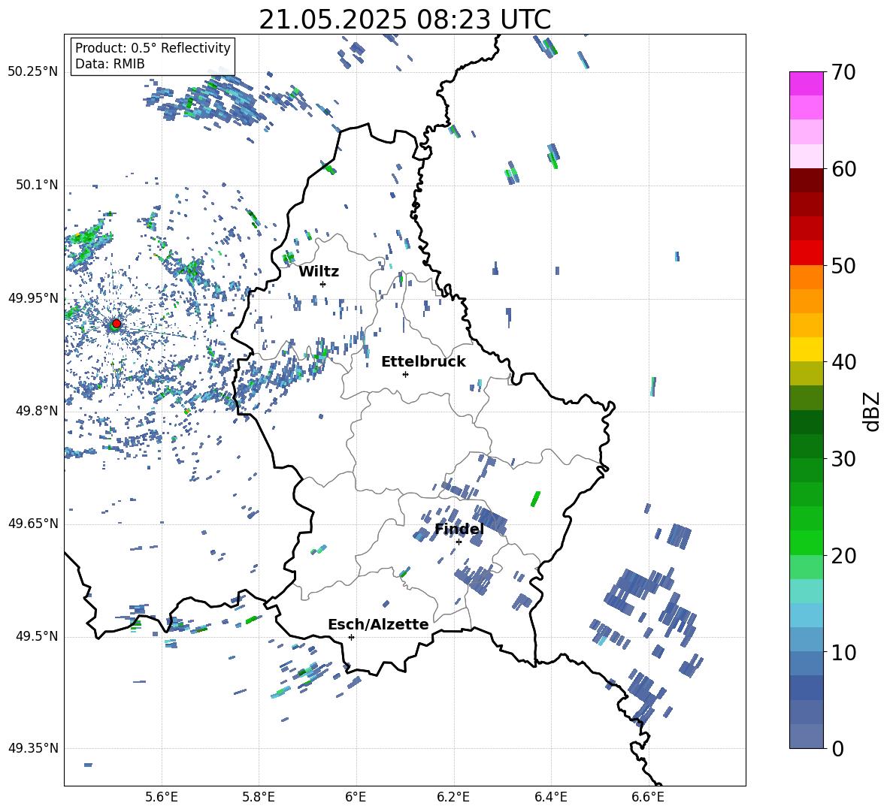
Task: Click the cross marker below Esch/Alzette
Action: 351,637
